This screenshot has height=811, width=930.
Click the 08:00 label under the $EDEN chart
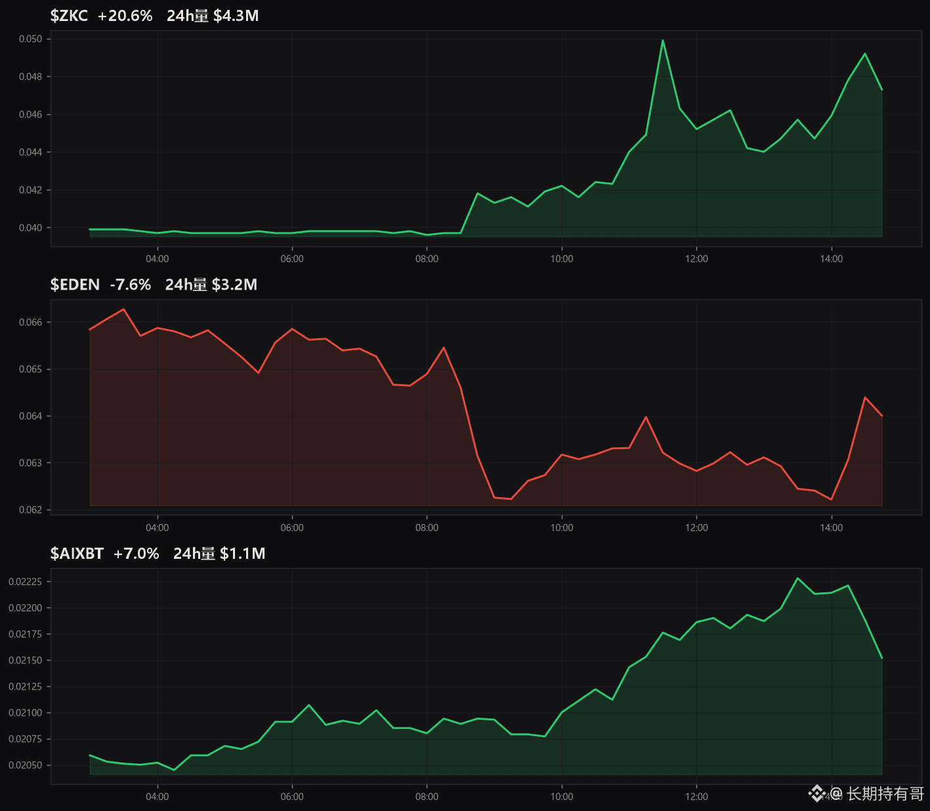(x=427, y=528)
